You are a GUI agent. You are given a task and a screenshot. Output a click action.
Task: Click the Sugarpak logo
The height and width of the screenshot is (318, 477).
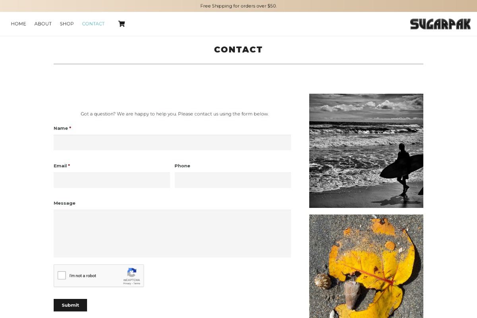coord(440,24)
